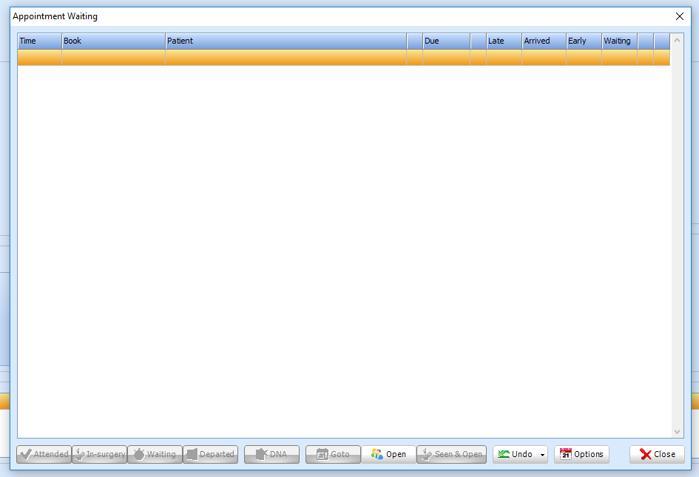Close the Appointment Waiting dialog via title bar X
This screenshot has height=477, width=699.
point(679,16)
